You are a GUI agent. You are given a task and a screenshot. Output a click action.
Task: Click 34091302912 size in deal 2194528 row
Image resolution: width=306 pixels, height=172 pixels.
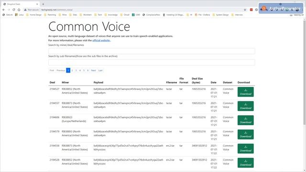coord(199,160)
